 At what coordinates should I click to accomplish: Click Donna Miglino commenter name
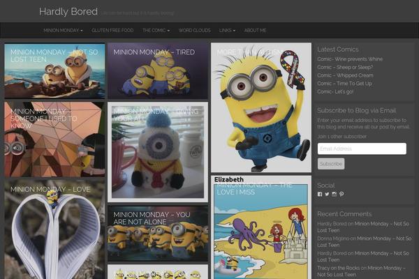pyautogui.click(x=333, y=239)
